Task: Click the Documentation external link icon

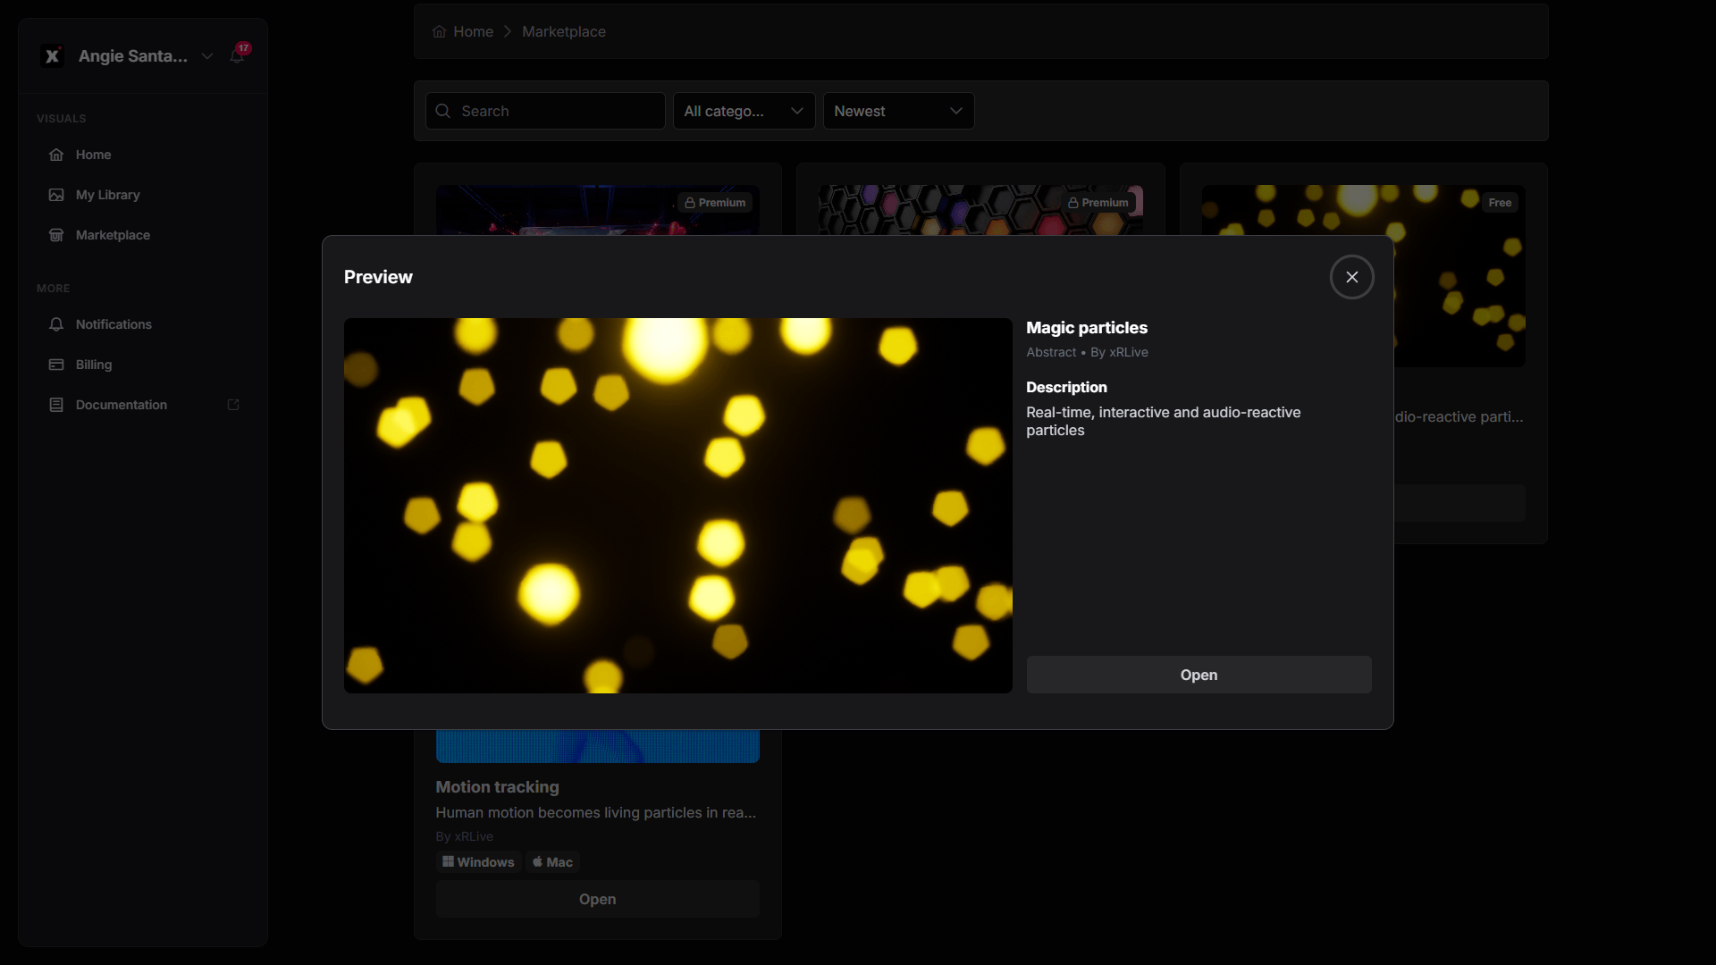Action: coord(233,405)
